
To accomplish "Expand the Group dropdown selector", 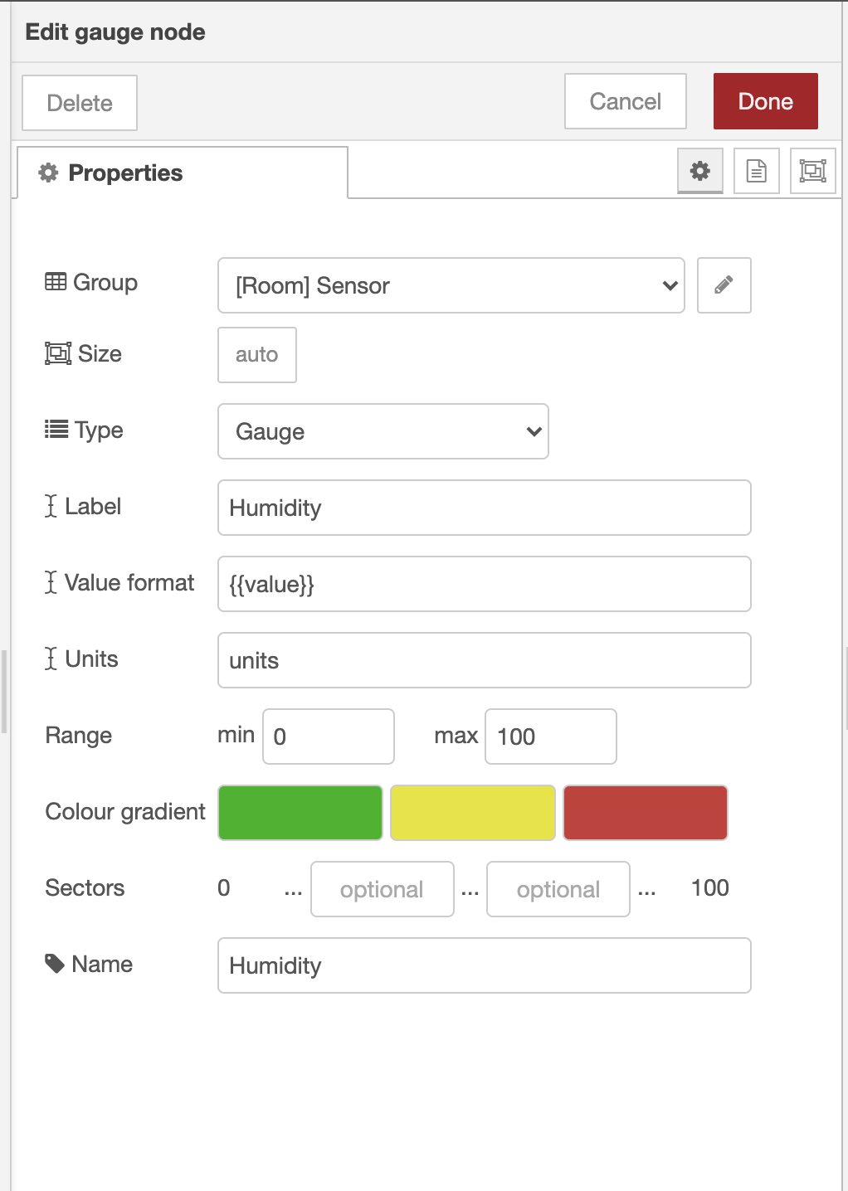I will pyautogui.click(x=451, y=285).
